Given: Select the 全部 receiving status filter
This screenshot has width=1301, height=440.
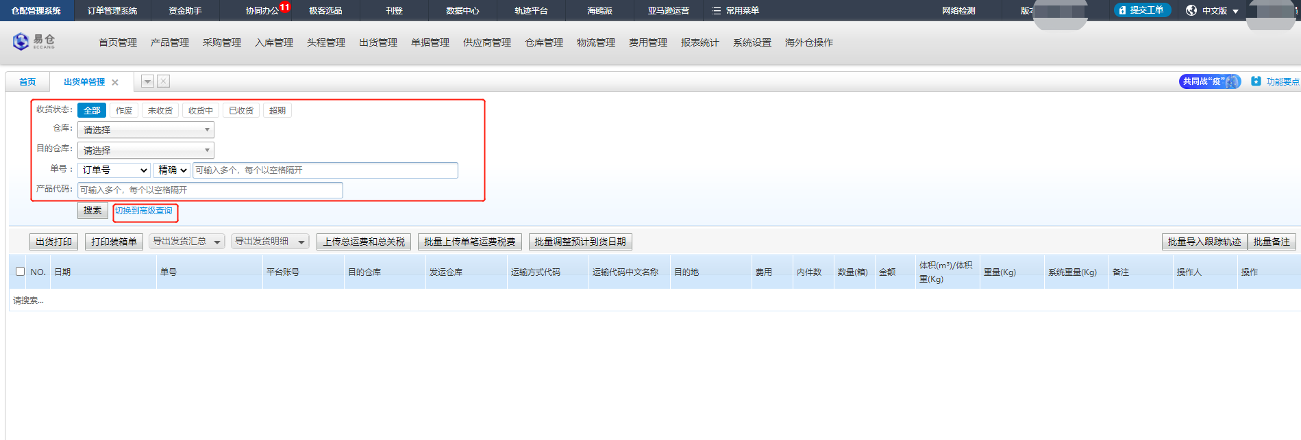Looking at the screenshot, I should point(92,111).
